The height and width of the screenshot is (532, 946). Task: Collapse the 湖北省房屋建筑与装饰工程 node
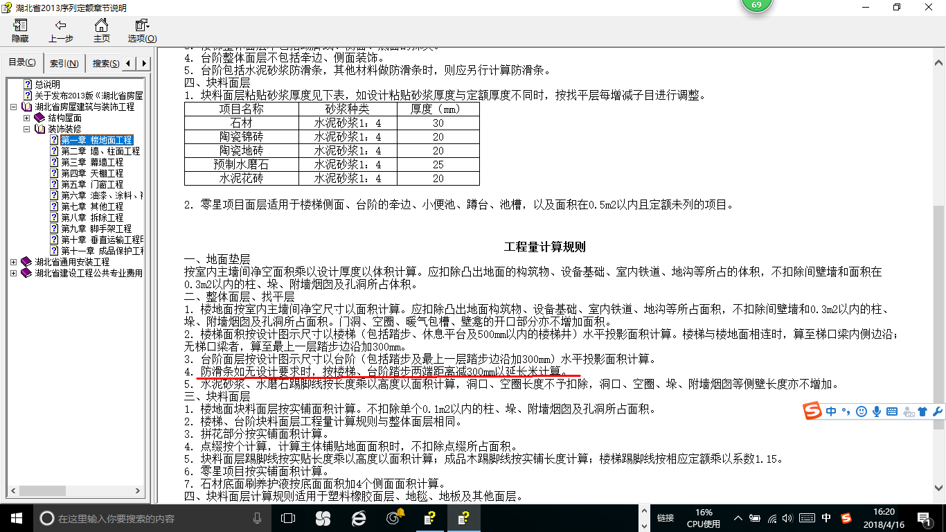14,107
